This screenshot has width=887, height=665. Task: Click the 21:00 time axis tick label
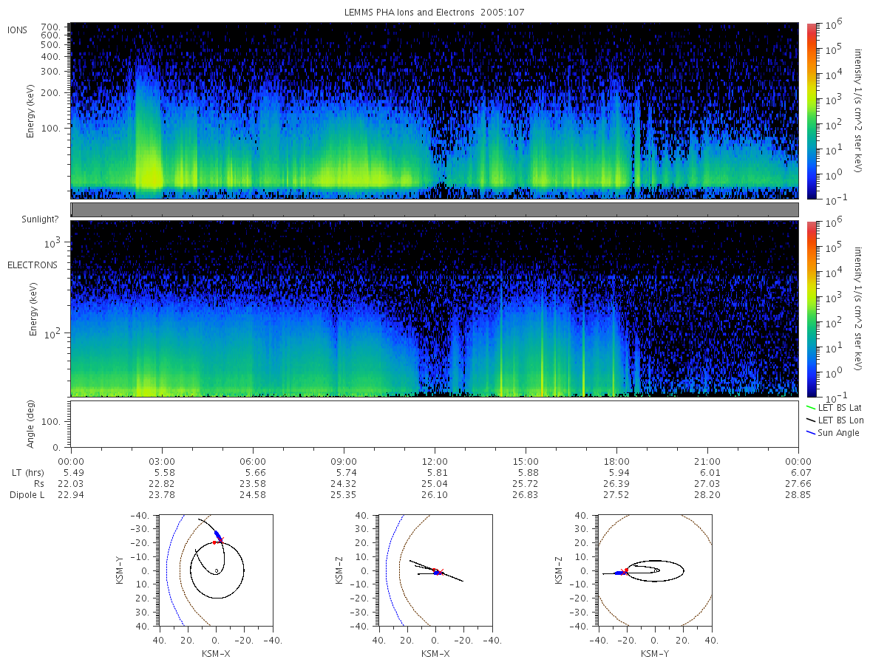tap(707, 460)
